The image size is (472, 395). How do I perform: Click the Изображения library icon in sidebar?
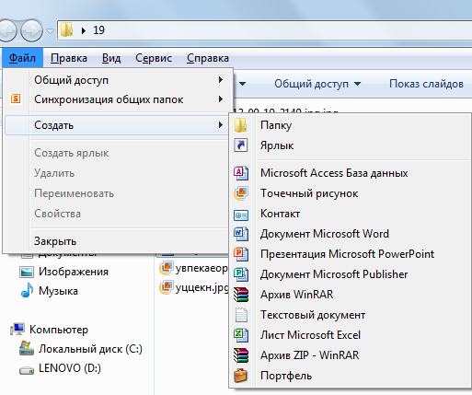(x=27, y=272)
